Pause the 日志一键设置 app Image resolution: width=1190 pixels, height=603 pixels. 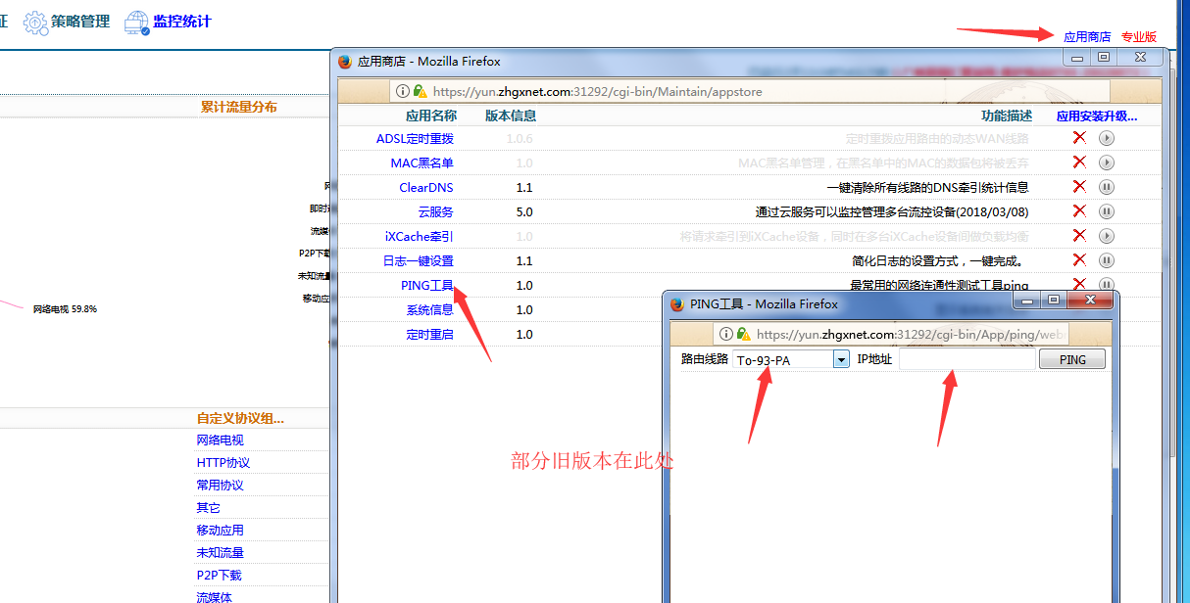click(1107, 260)
